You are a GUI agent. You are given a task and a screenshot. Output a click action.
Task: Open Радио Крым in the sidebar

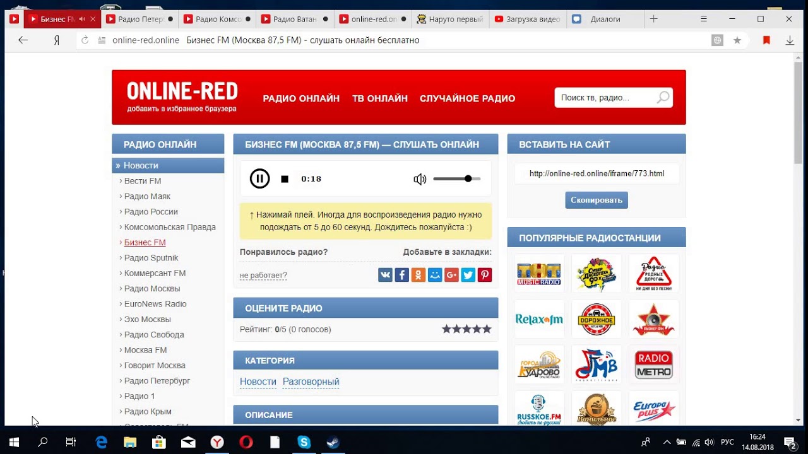pos(148,412)
